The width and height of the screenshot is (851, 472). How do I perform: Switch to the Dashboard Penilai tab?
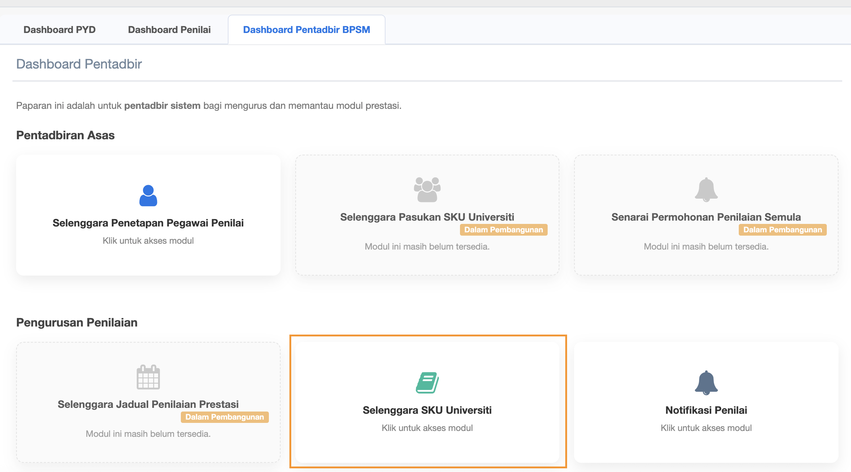(169, 30)
